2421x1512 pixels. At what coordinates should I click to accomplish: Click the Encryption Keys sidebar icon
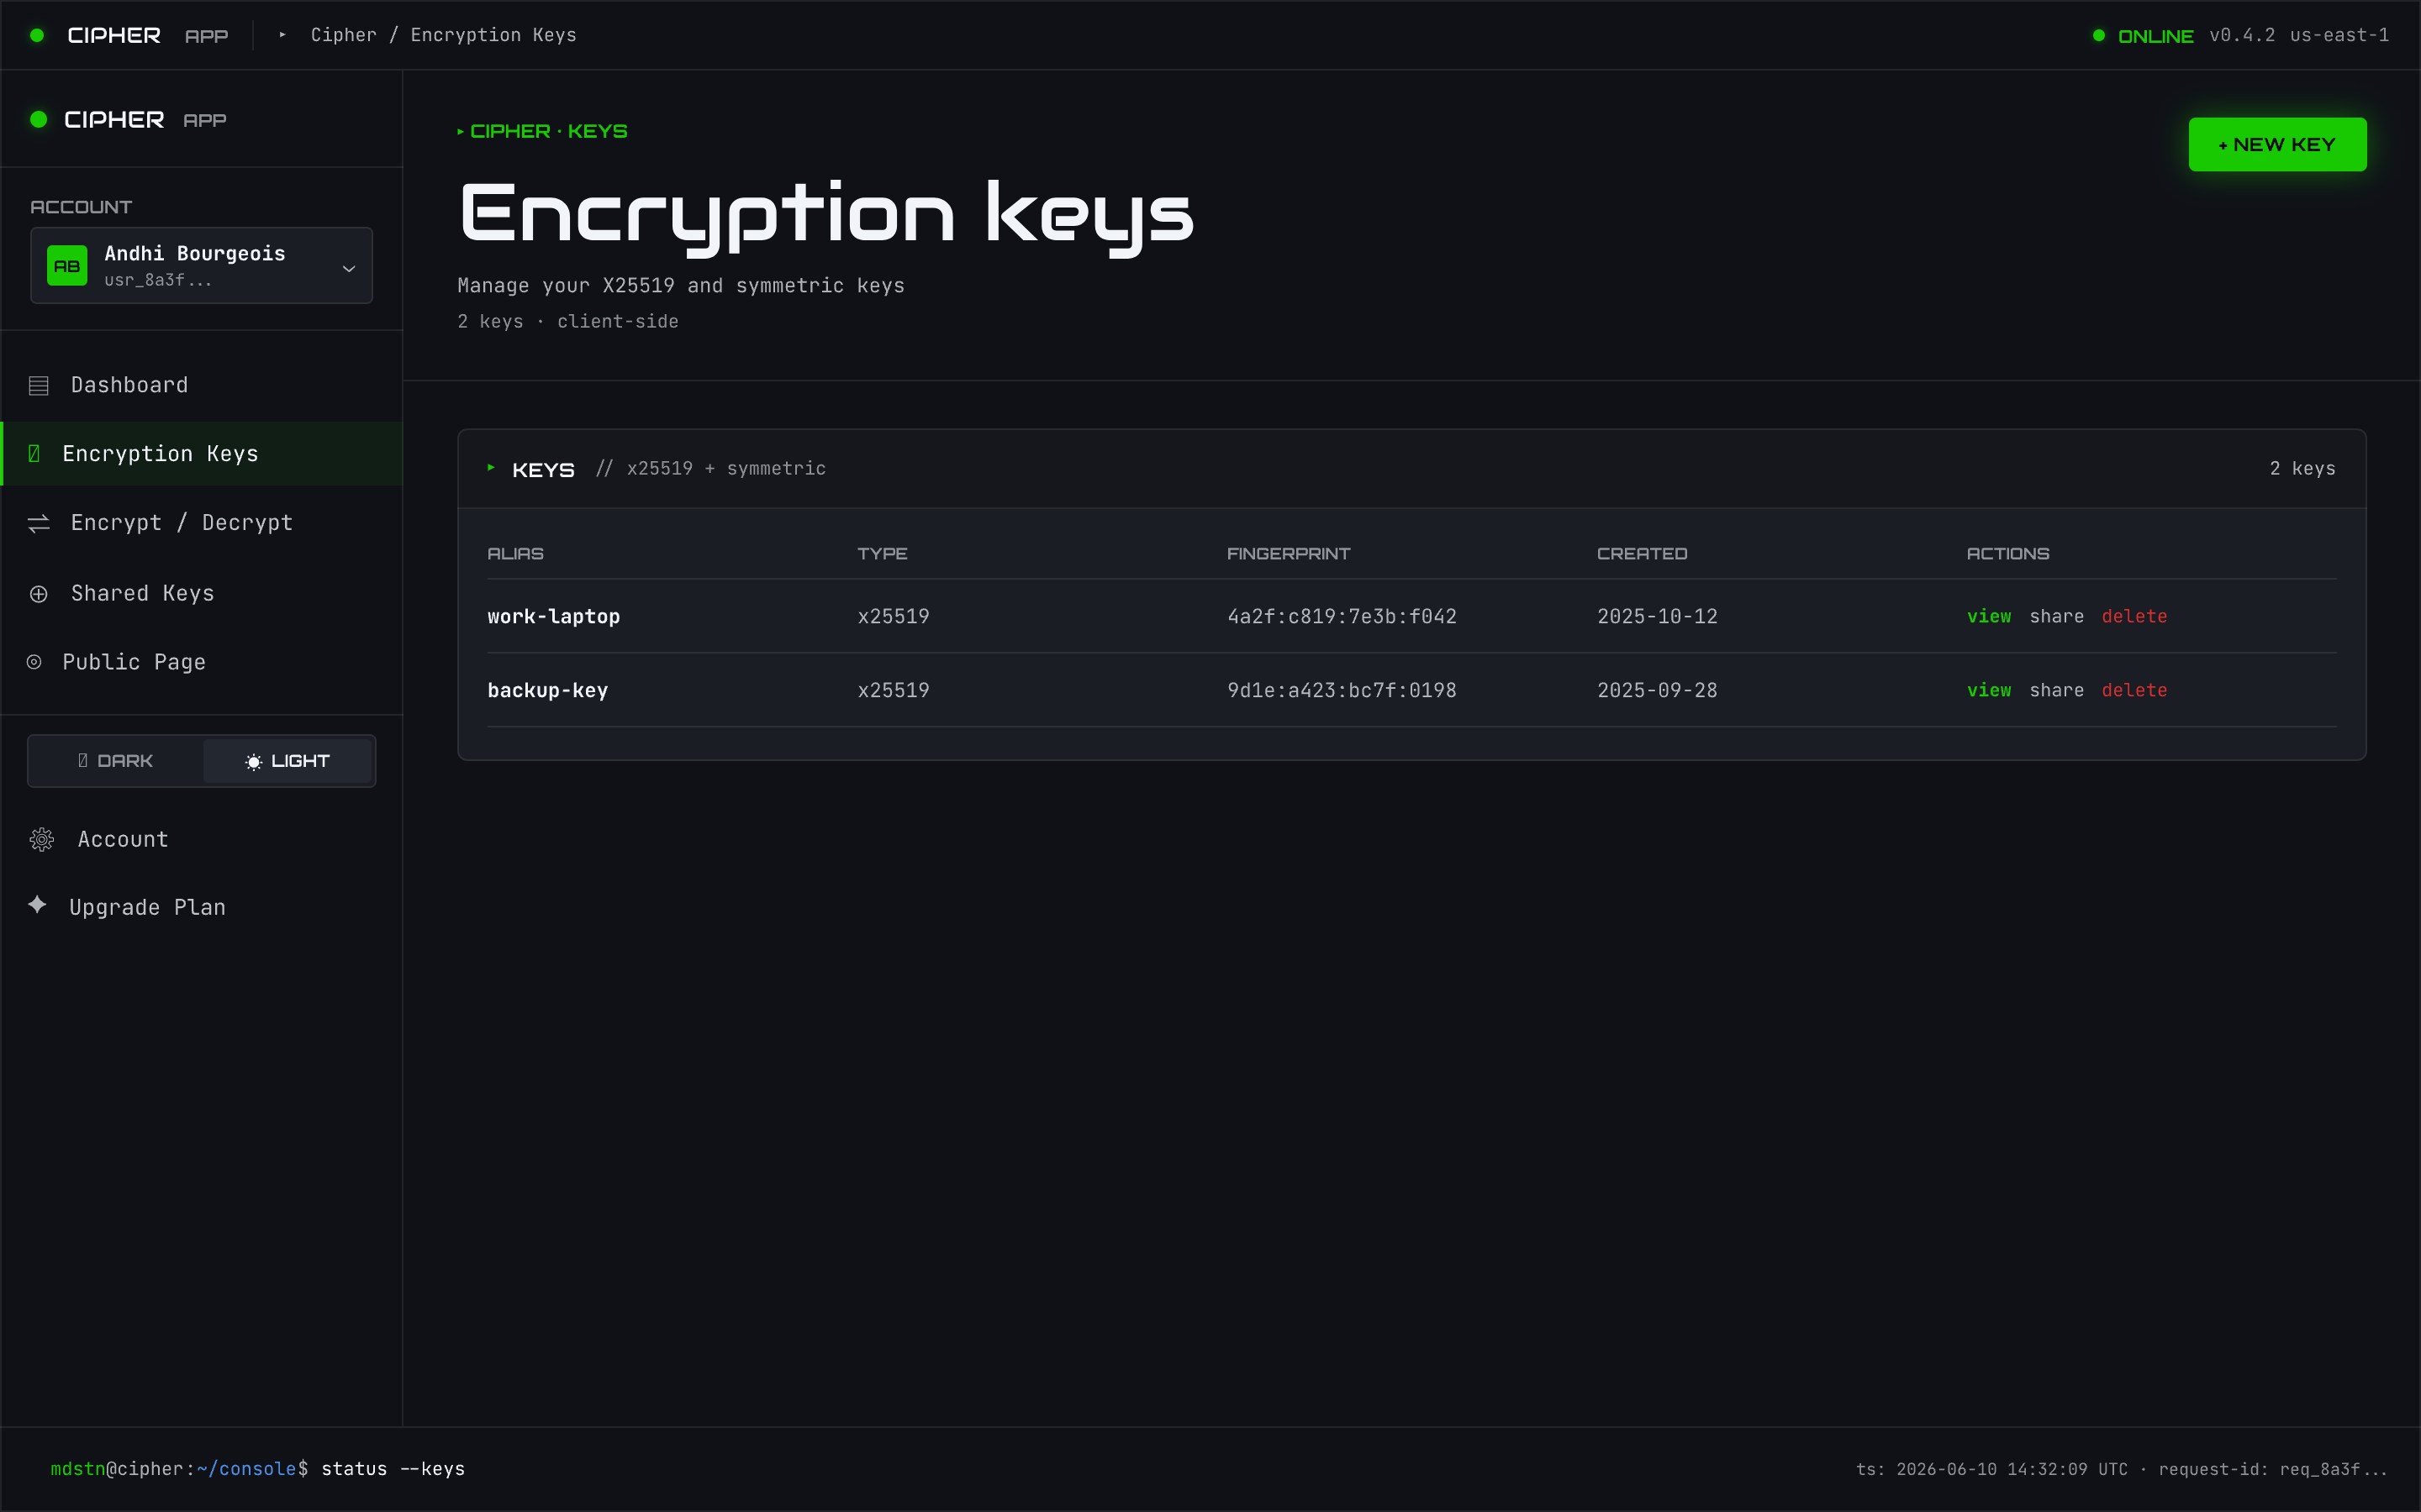(x=34, y=454)
